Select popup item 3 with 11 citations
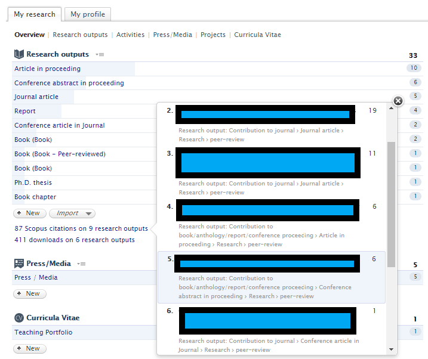Screen dimensions: 428x359 272,172
